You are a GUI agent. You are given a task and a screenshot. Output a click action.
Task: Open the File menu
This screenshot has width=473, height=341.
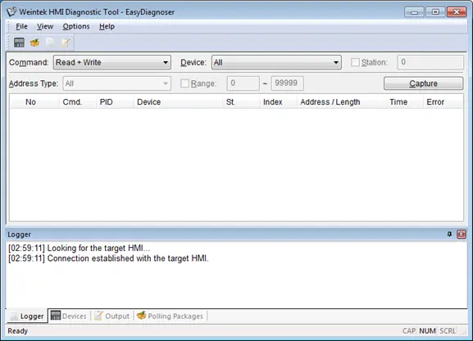[x=21, y=26]
